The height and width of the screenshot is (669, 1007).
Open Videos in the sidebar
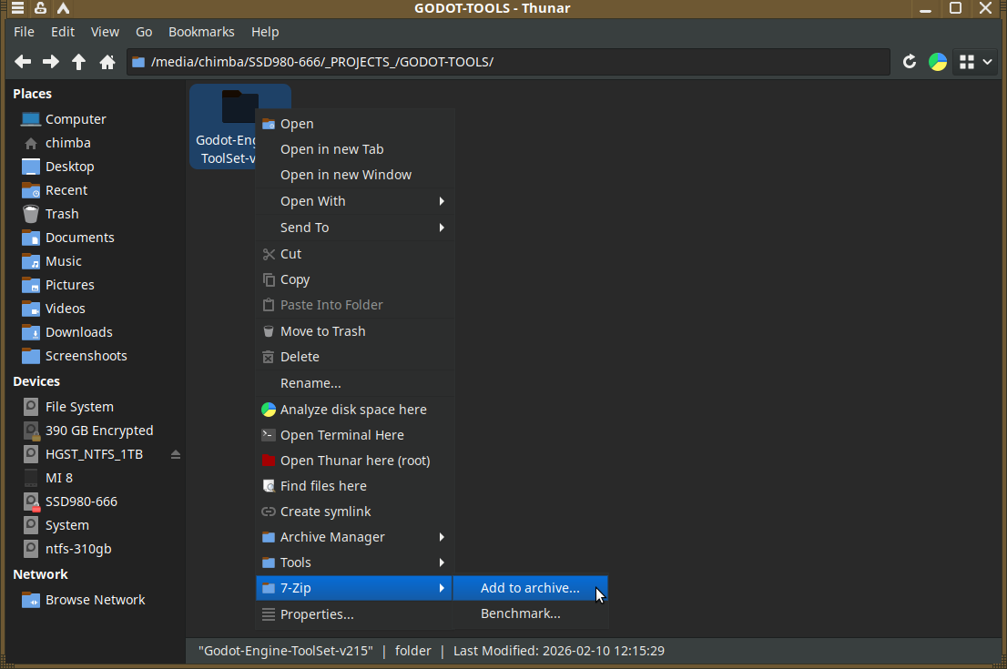pyautogui.click(x=97, y=309)
